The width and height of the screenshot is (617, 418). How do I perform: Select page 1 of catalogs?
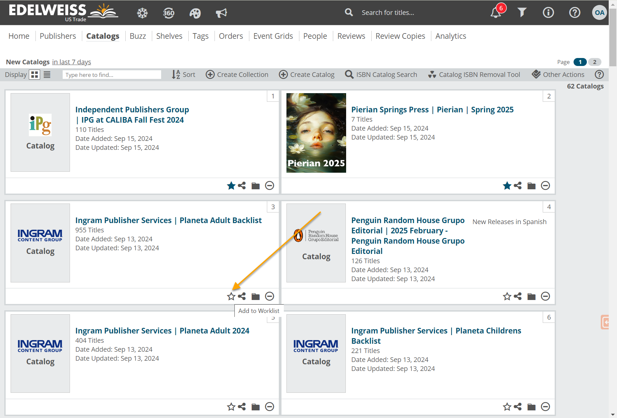click(580, 62)
